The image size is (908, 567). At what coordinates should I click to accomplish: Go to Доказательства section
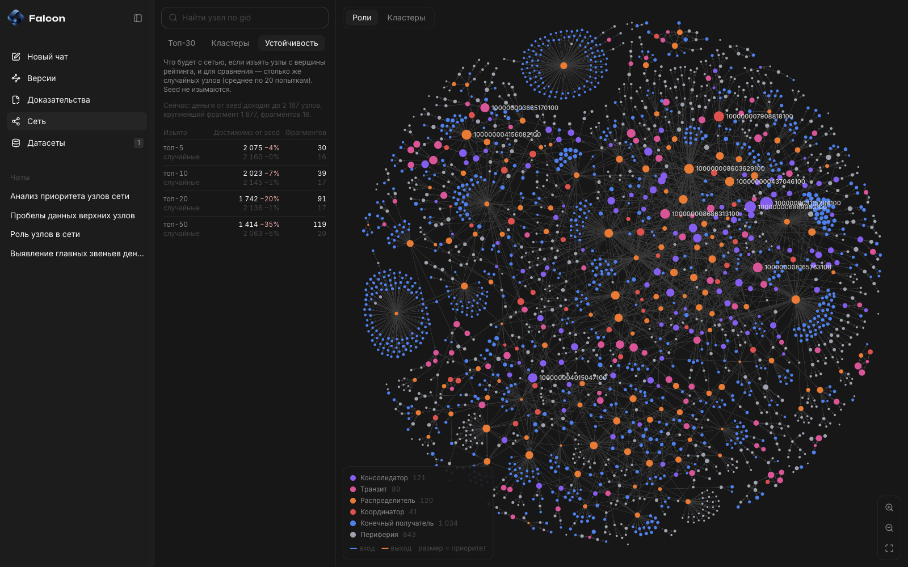pos(77,100)
